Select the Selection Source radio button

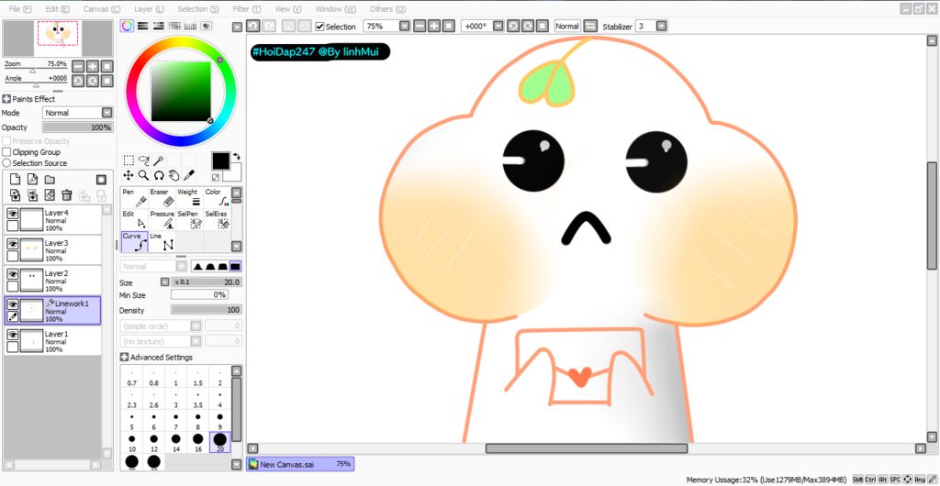point(6,163)
